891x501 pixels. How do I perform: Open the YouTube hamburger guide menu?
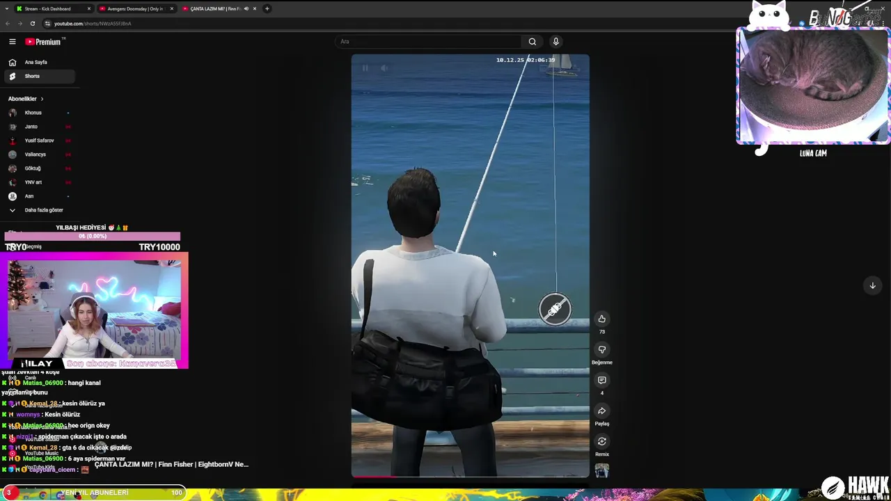pyautogui.click(x=12, y=42)
